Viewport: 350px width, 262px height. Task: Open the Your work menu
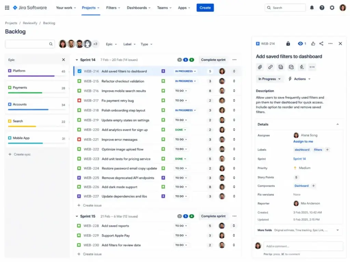pos(66,8)
